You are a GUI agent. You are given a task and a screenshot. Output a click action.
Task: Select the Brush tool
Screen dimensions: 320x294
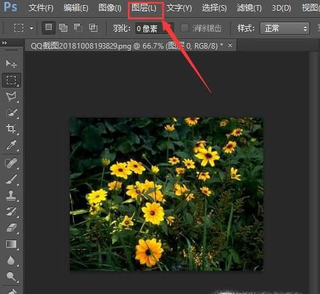[x=11, y=179]
